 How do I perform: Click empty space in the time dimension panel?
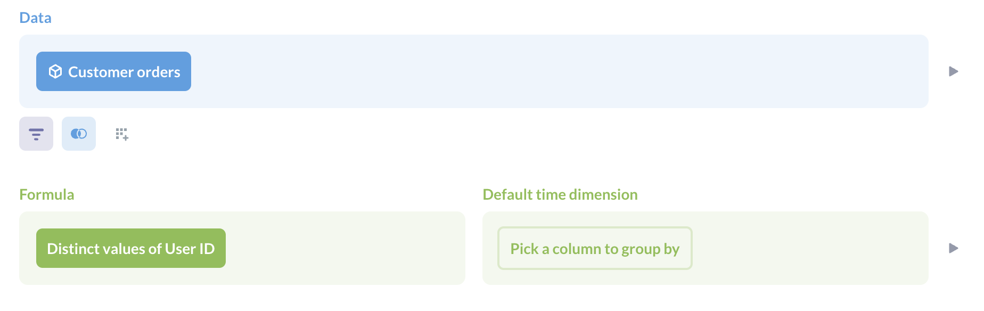tap(809, 248)
